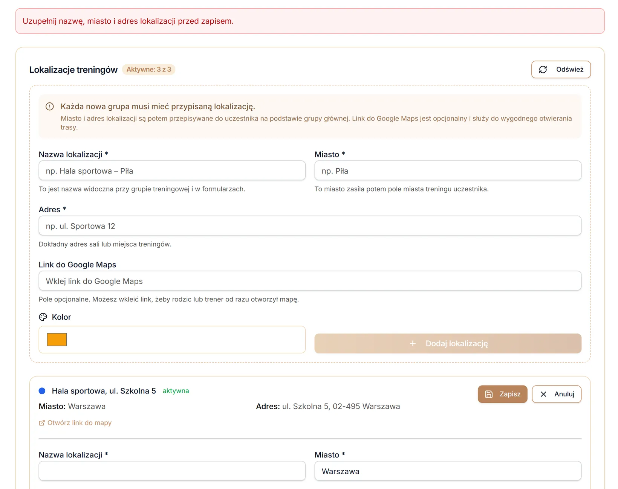The height and width of the screenshot is (489, 618).
Task: Focus the Miasto field with np. Piła placeholder
Action: pyautogui.click(x=448, y=171)
